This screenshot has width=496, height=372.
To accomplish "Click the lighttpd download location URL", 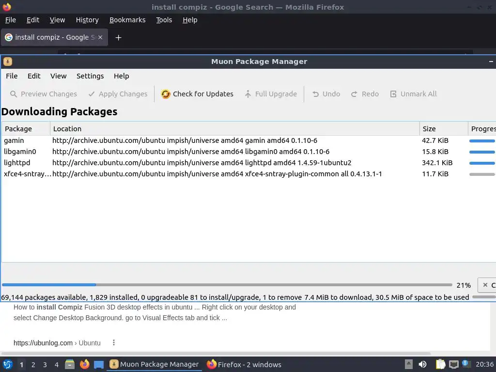I will pyautogui.click(x=202, y=163).
